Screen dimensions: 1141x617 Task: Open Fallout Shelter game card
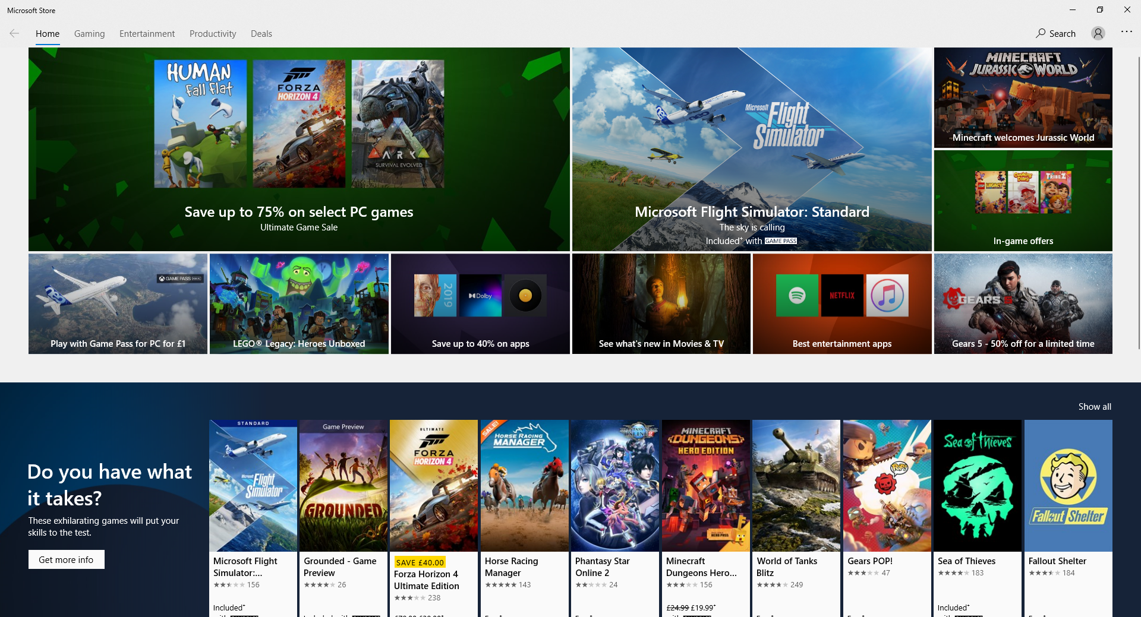click(1068, 518)
